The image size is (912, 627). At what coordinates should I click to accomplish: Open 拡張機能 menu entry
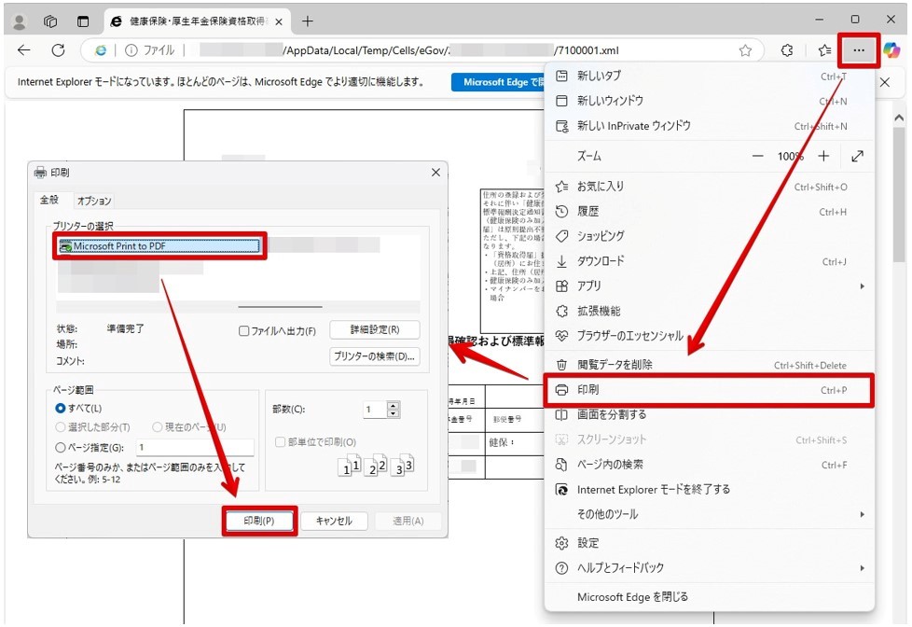tap(709, 311)
